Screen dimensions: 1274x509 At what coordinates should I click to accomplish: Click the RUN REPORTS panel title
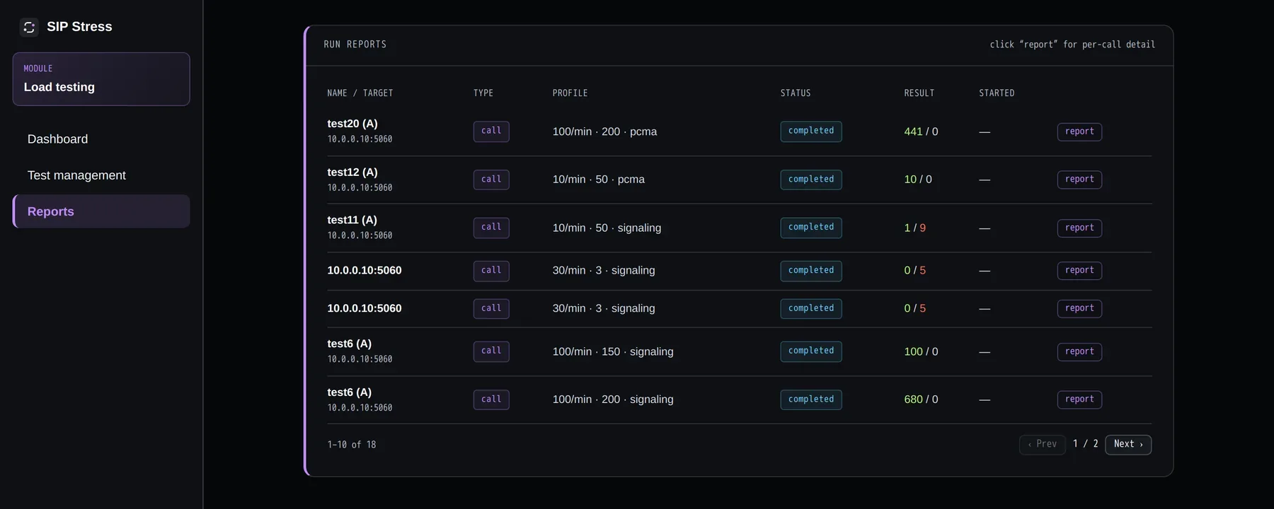coord(355,45)
